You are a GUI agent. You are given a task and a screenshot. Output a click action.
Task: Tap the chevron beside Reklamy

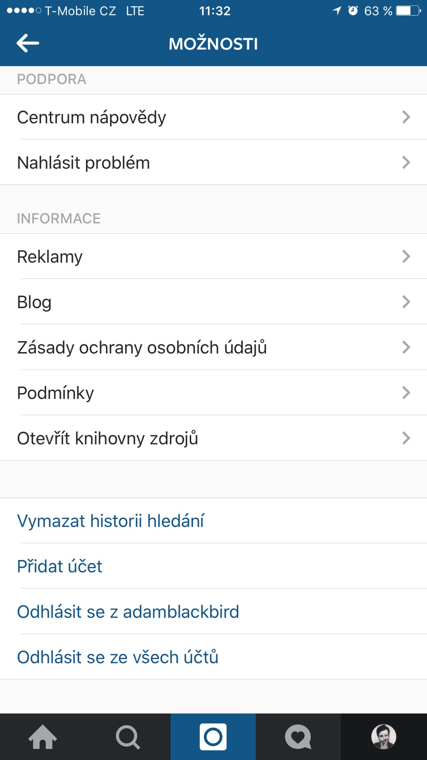click(x=406, y=256)
